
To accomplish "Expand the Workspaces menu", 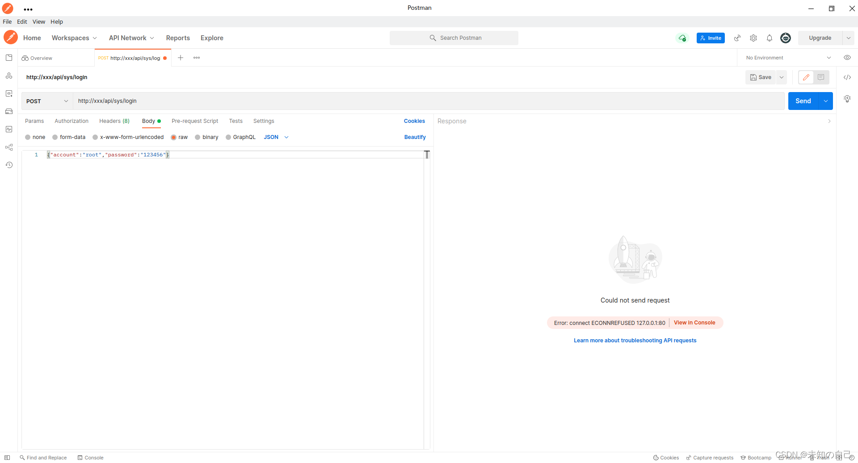I will click(x=74, y=38).
